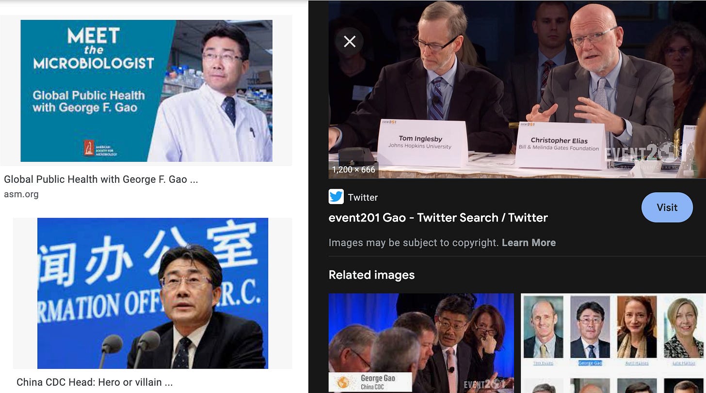The width and height of the screenshot is (706, 393).
Task: Follow the Learn More copyright link
Action: [x=529, y=243]
